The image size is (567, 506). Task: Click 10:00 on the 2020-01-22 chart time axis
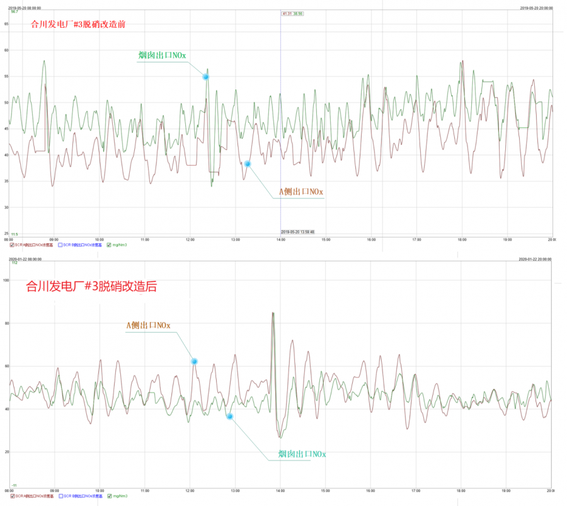100,491
